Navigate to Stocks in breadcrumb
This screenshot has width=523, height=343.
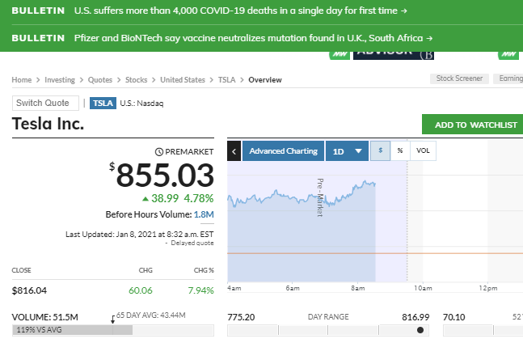(x=137, y=80)
